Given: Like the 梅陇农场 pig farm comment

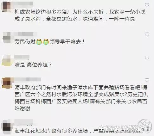Looking at the screenshot, I should 147,5.
